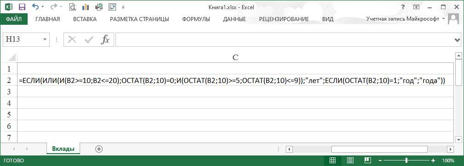464x166 pixels.
Task: Select row 4 header
Action: (x=9, y=103)
